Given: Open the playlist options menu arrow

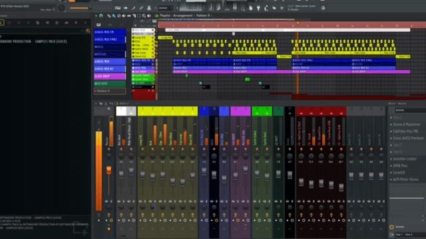Looking at the screenshot, I should tap(96, 16).
